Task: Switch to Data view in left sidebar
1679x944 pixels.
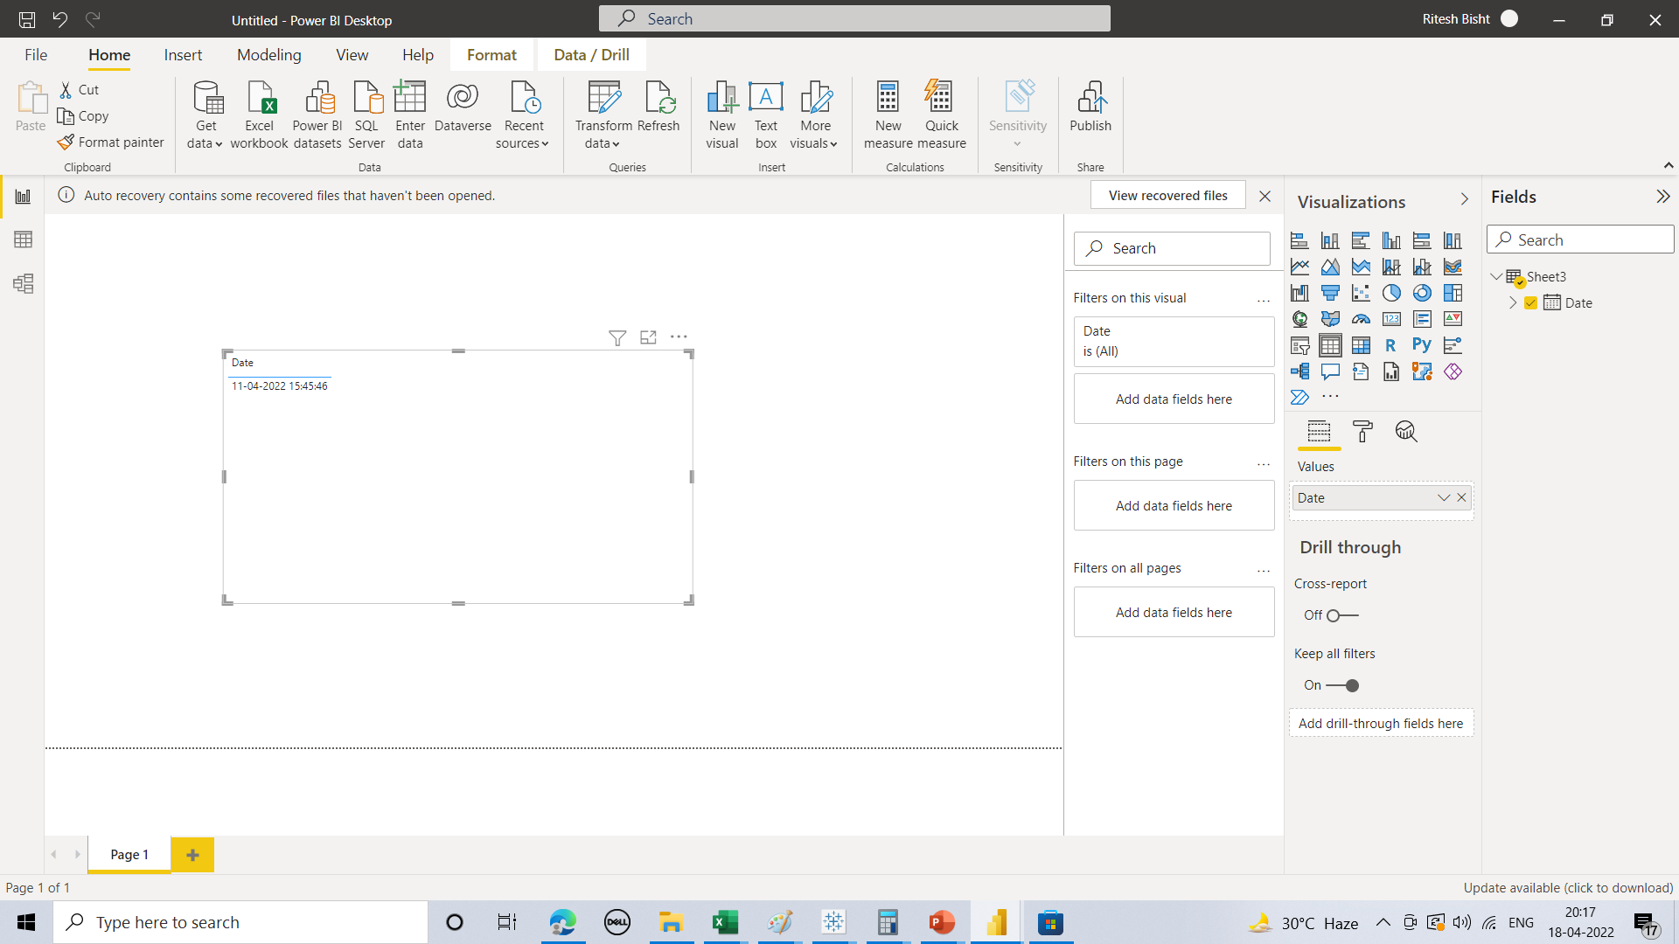Action: 23,239
